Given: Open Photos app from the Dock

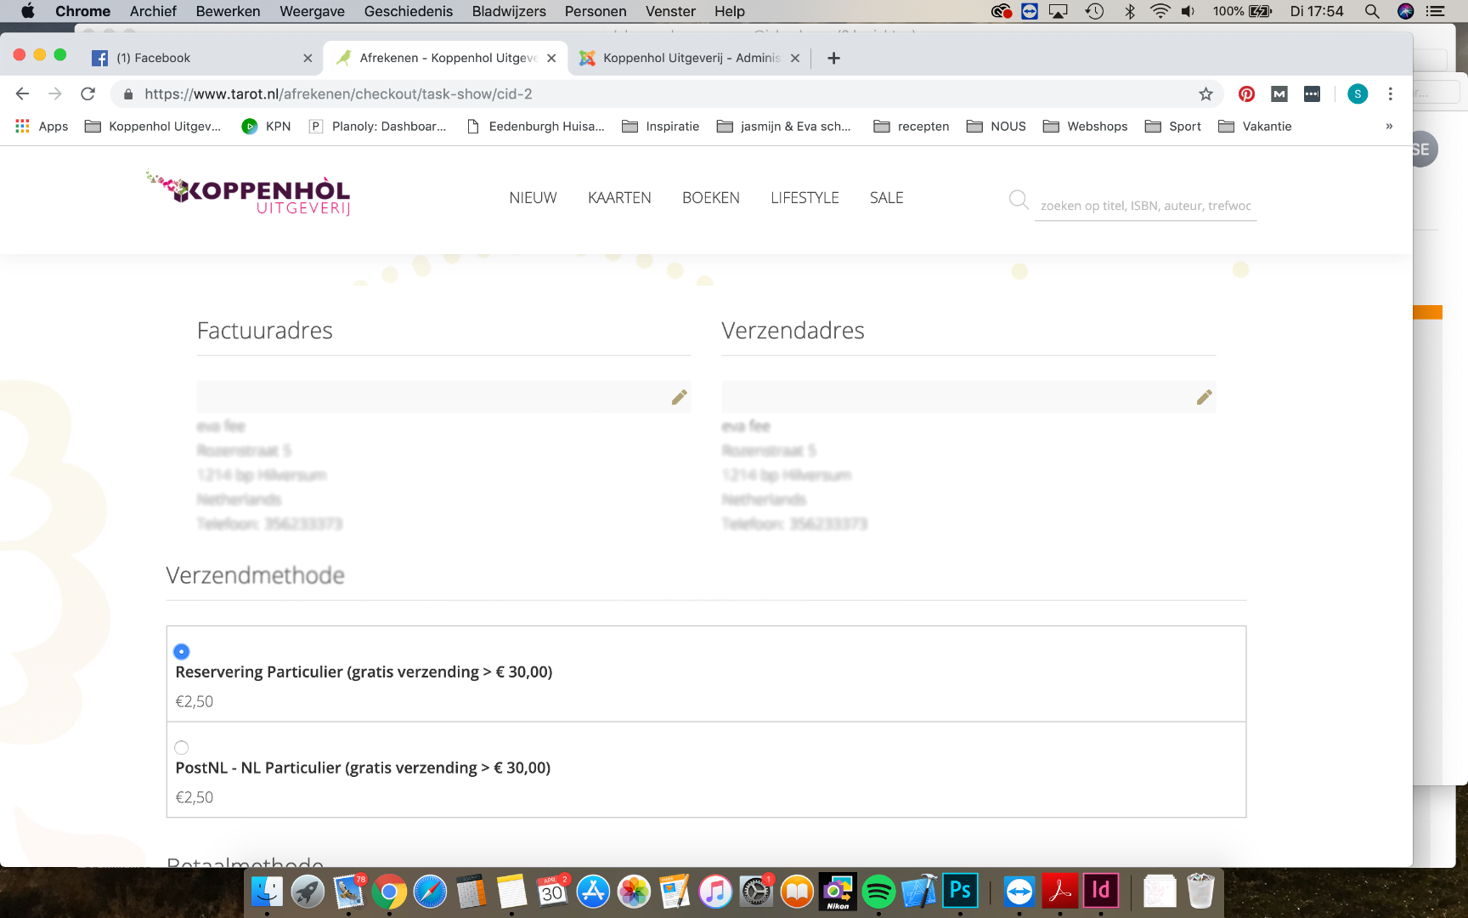Looking at the screenshot, I should coord(634,892).
